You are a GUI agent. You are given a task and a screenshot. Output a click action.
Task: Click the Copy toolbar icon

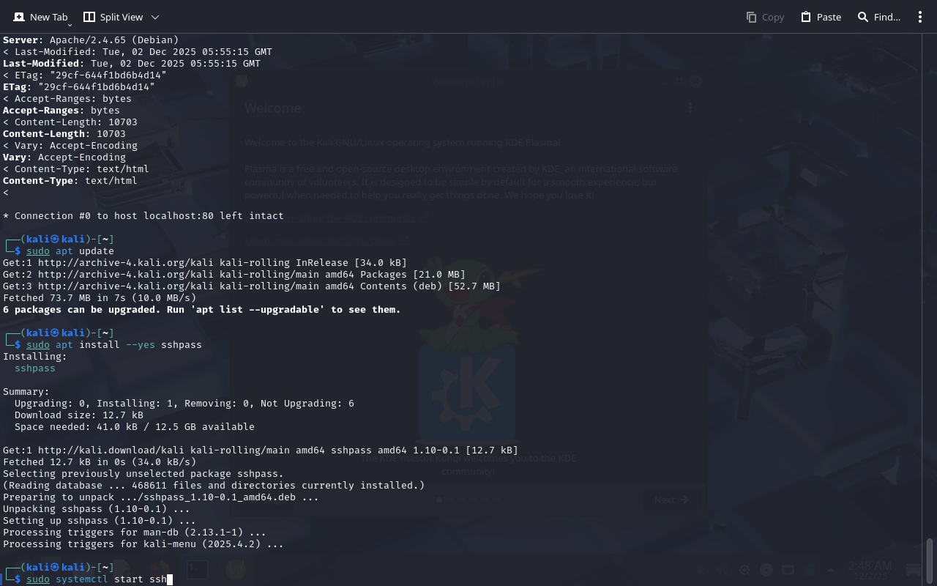pos(765,17)
